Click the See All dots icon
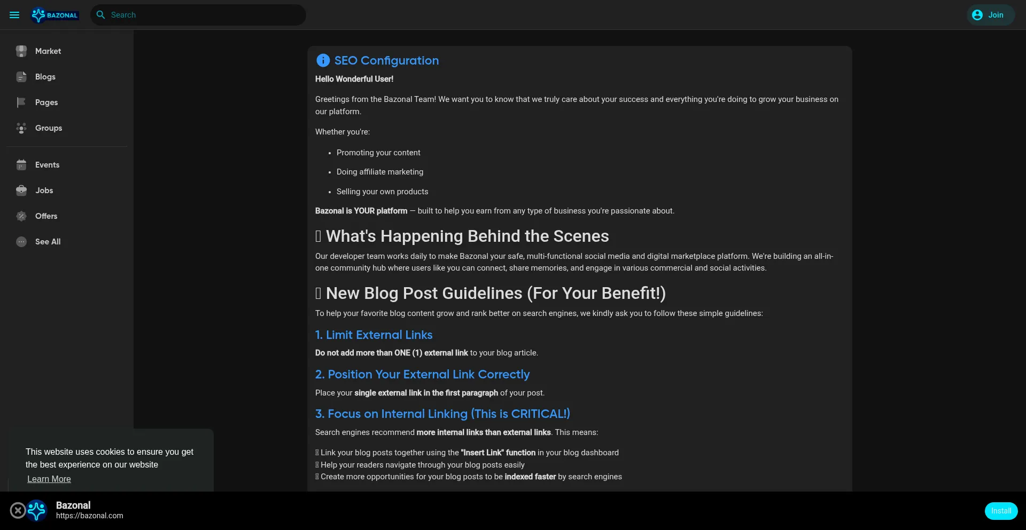Screen dimensions: 1026x530 [x=21, y=242]
